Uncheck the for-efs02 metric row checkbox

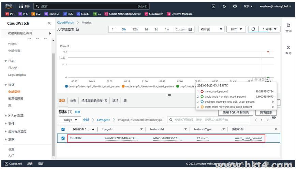click(x=63, y=138)
